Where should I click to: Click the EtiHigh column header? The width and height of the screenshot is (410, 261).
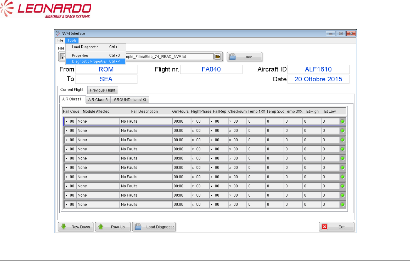click(x=312, y=111)
